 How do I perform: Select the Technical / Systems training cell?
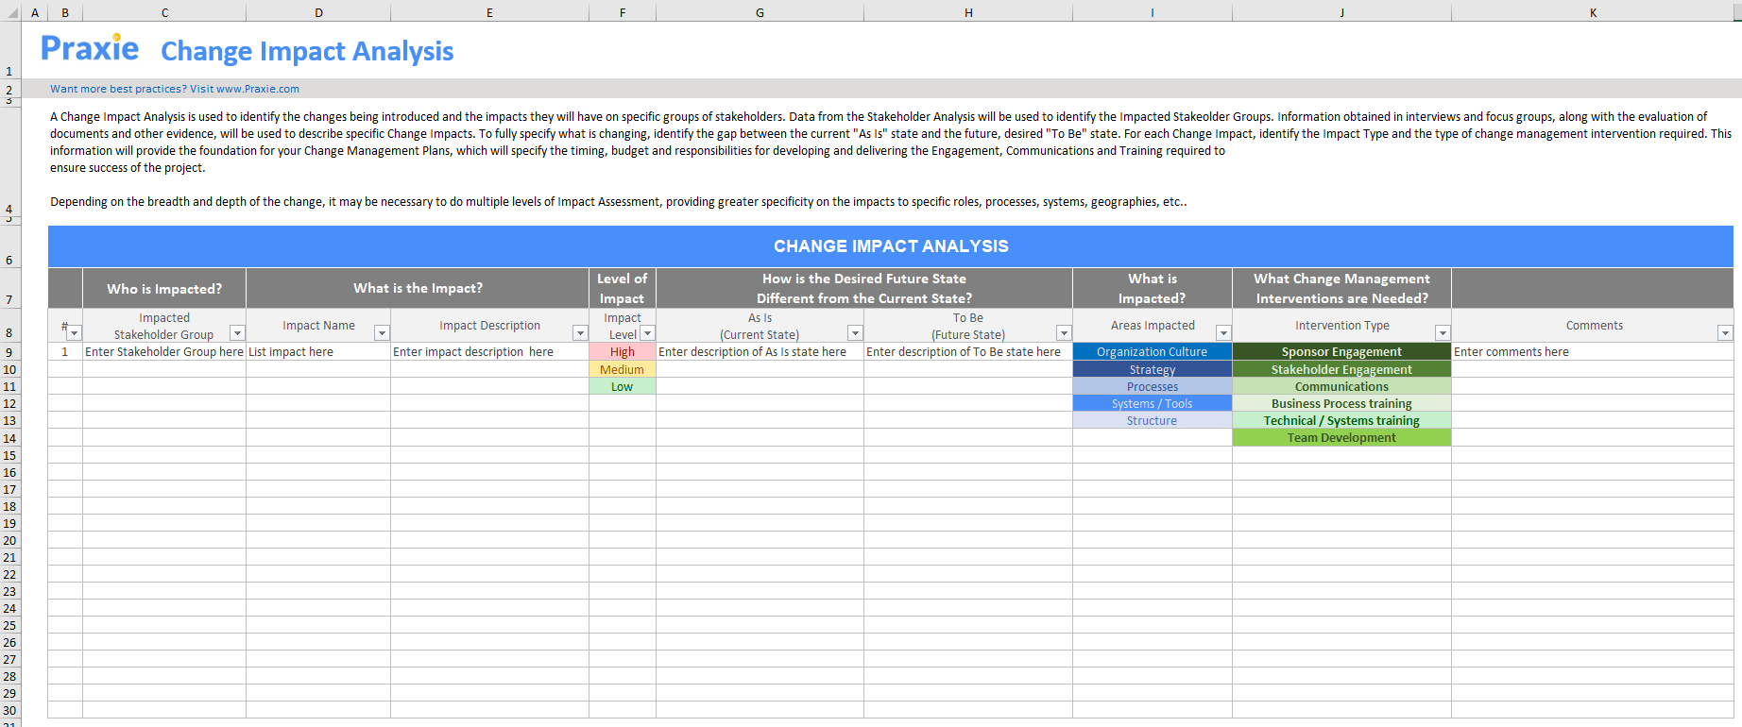[1341, 420]
